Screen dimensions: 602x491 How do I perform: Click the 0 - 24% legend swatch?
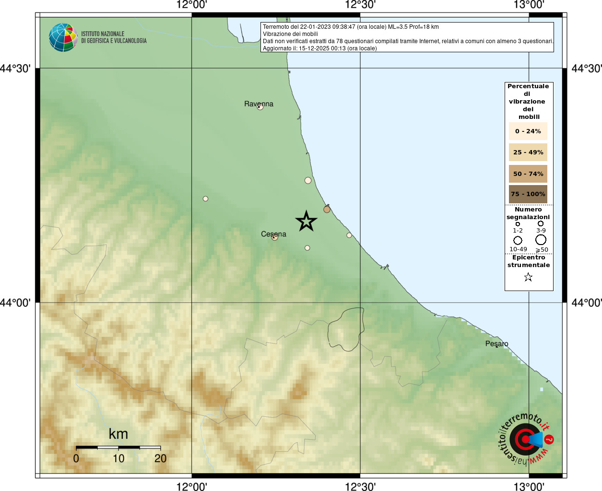coord(528,131)
